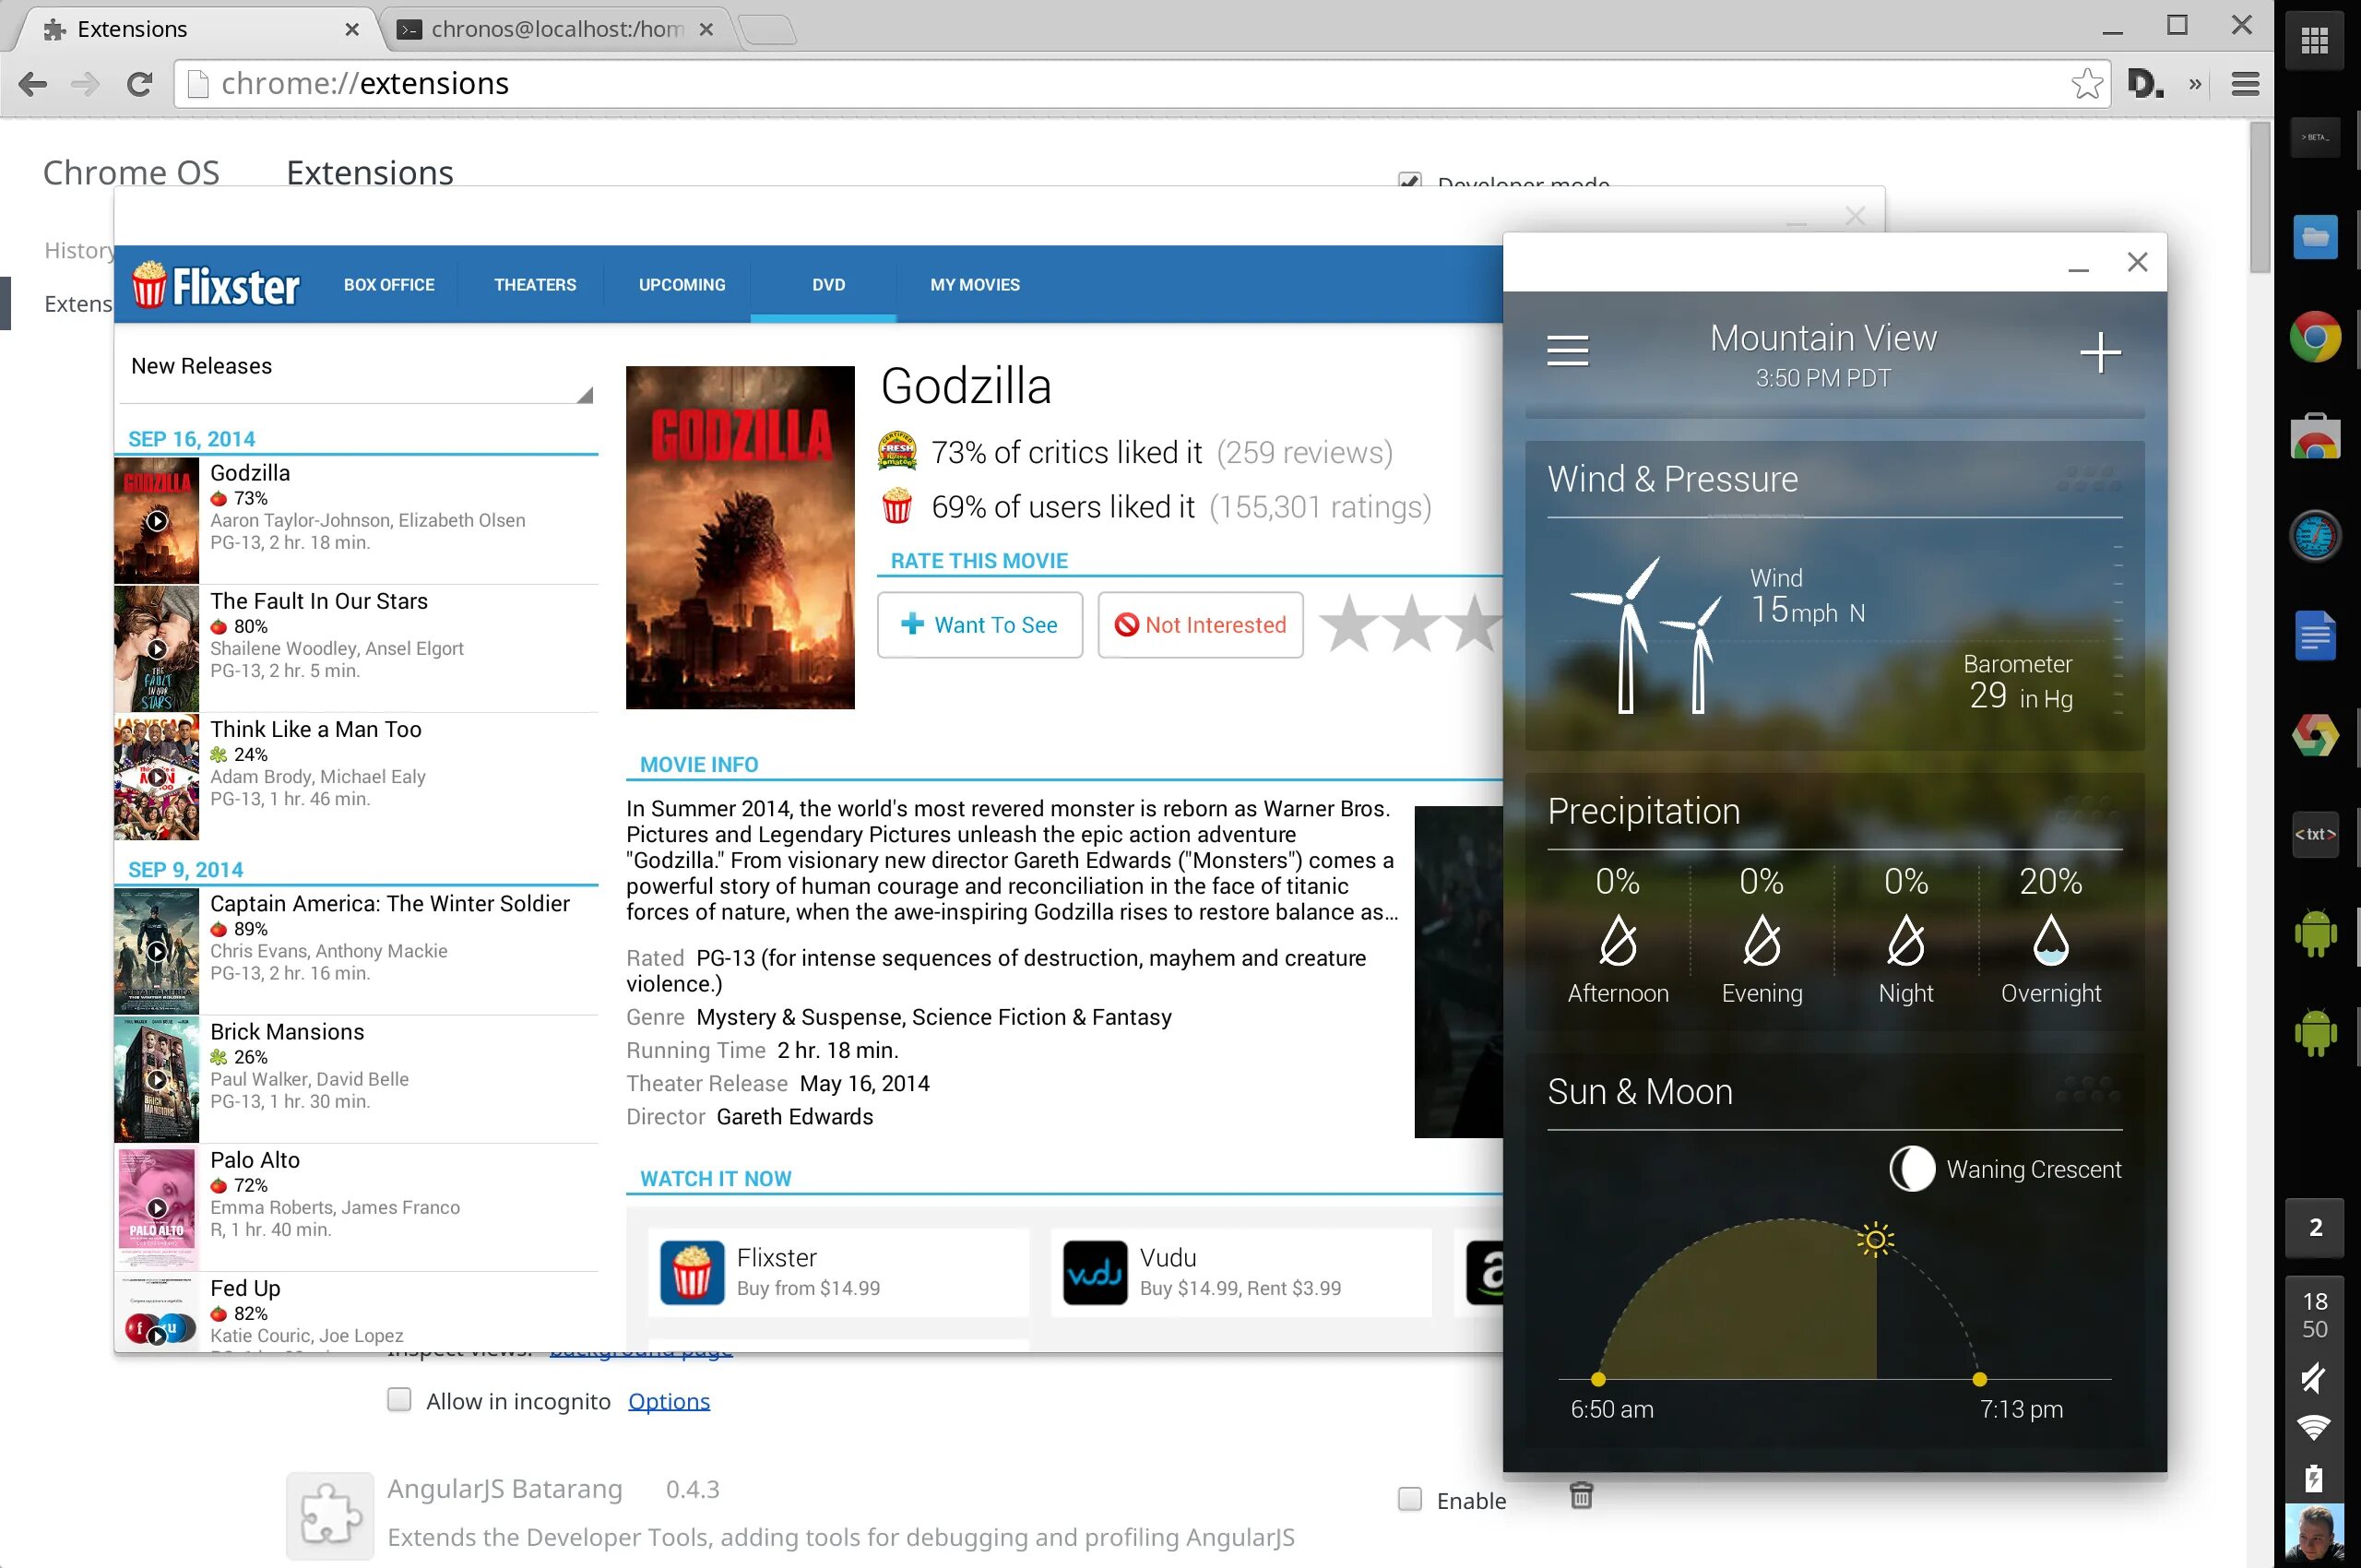
Task: Click the Godzilla large poster image
Action: click(x=740, y=537)
